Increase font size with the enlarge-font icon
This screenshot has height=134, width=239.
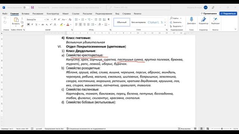pyautogui.click(x=55, y=19)
